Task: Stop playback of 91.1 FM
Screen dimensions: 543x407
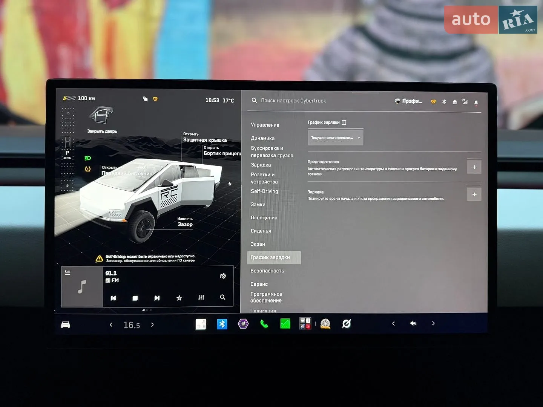Action: 135,298
